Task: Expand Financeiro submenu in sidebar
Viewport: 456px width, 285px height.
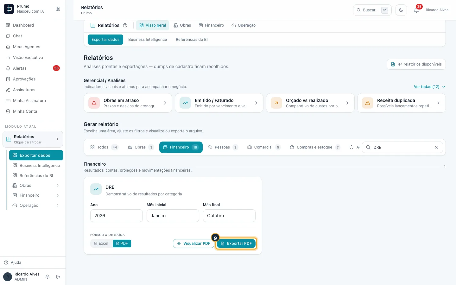Action: click(x=36, y=195)
